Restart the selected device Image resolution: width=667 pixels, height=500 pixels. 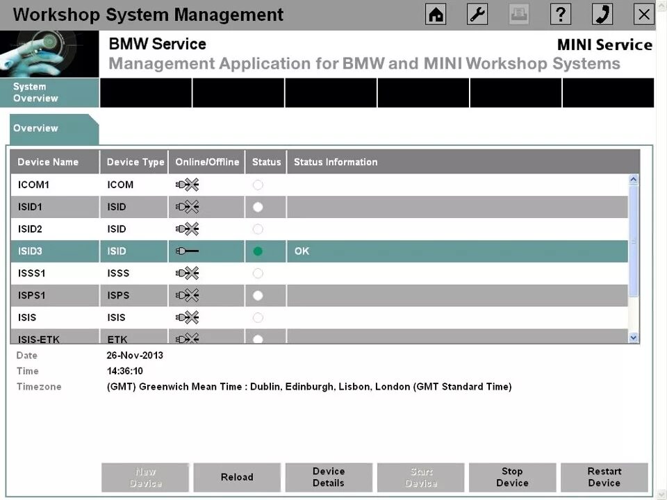point(604,478)
